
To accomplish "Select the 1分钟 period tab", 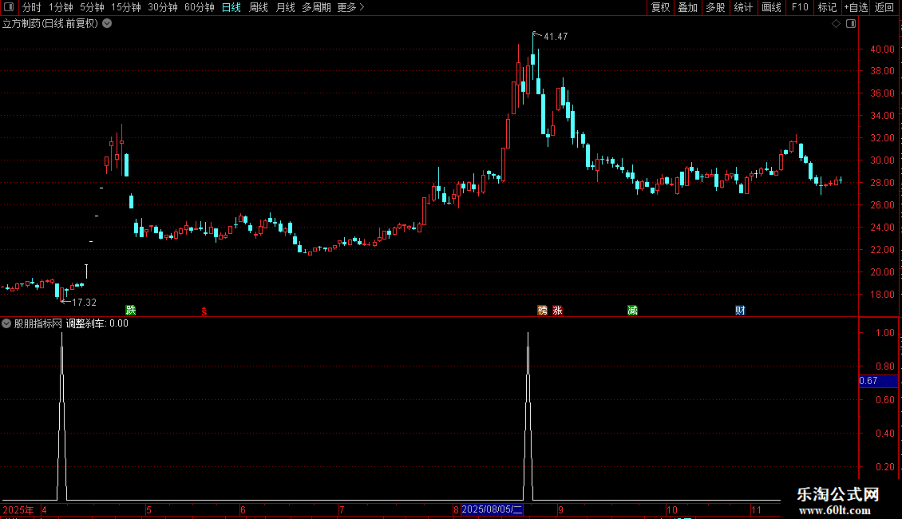I will tap(61, 7).
